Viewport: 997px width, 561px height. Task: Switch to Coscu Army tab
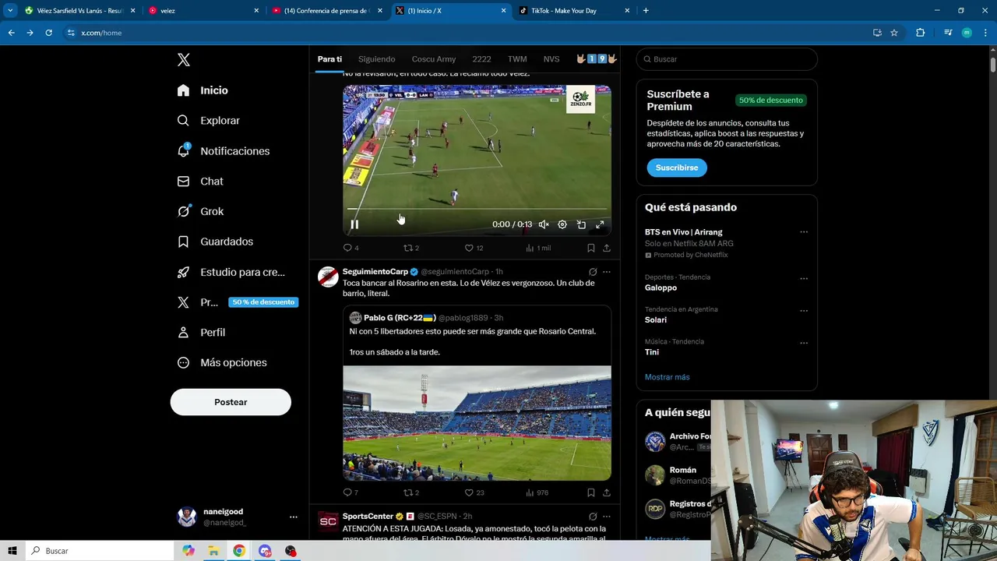point(434,59)
